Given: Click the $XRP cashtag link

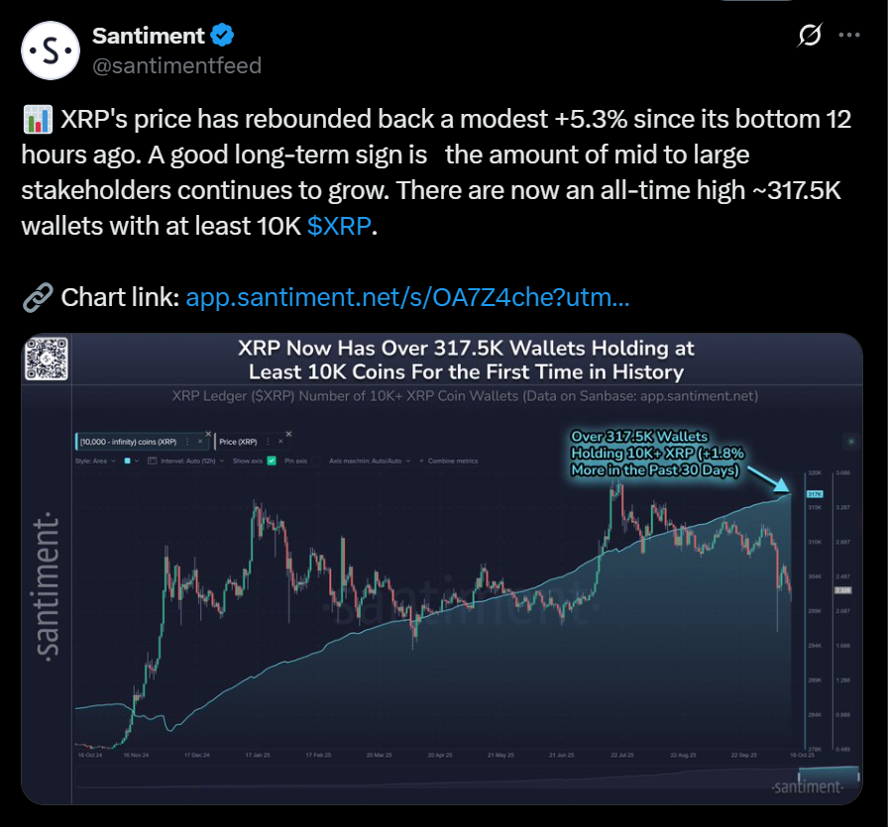Looking at the screenshot, I should [x=339, y=226].
